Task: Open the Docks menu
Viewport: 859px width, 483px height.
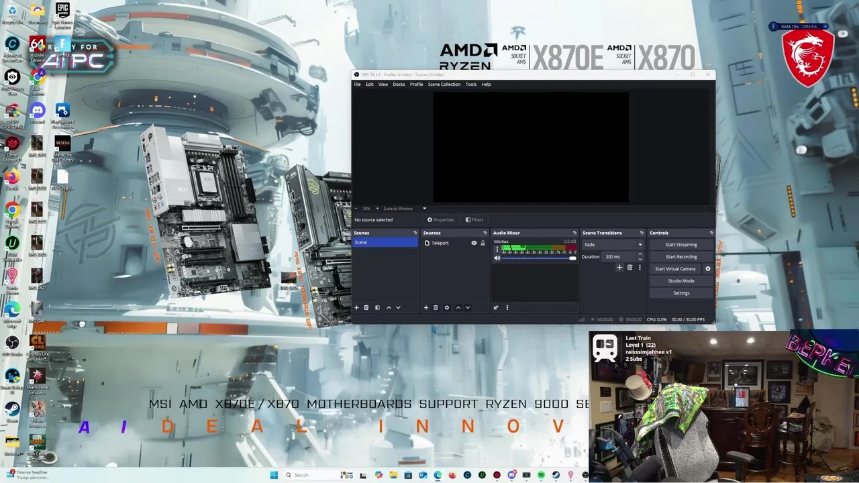Action: click(399, 85)
